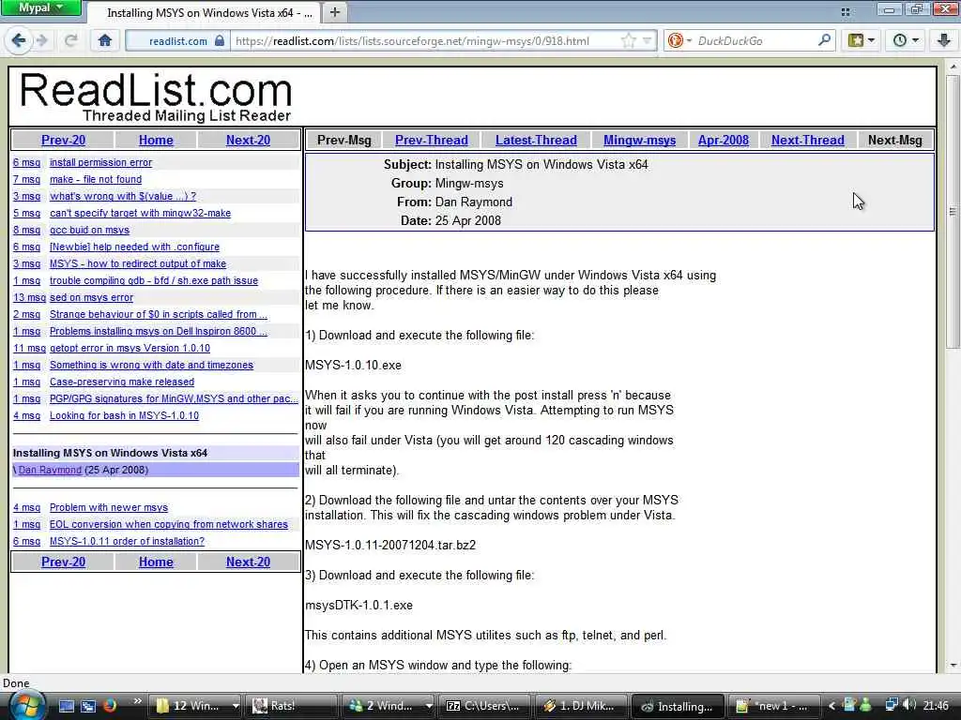Screen dimensions: 961x720
Task: Jump to Next-Thread link
Action: [808, 140]
